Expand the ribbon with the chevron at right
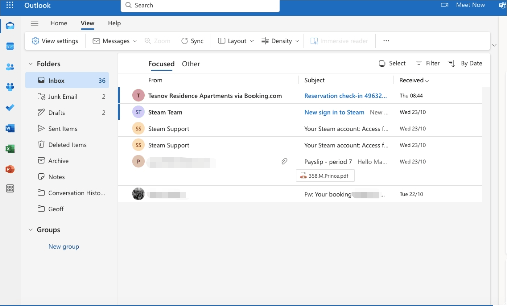This screenshot has height=306, width=507. (494, 45)
